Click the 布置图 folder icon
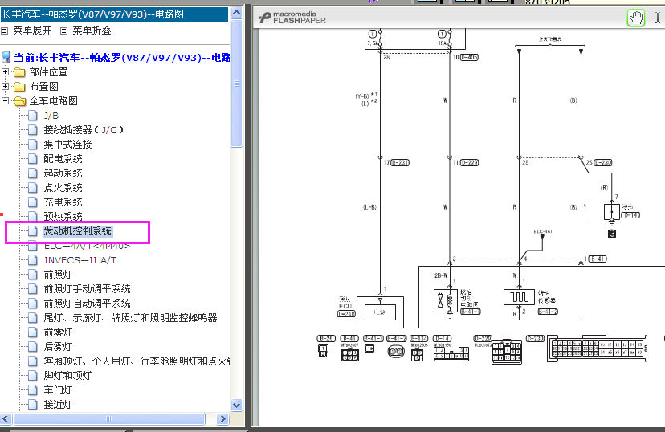The height and width of the screenshot is (432, 665). [19, 87]
